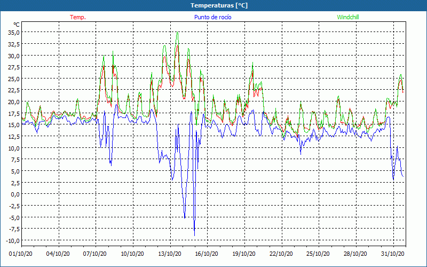Click the ºC unit label above y-axis
Viewport: 427px width, 267px height.
point(16,25)
